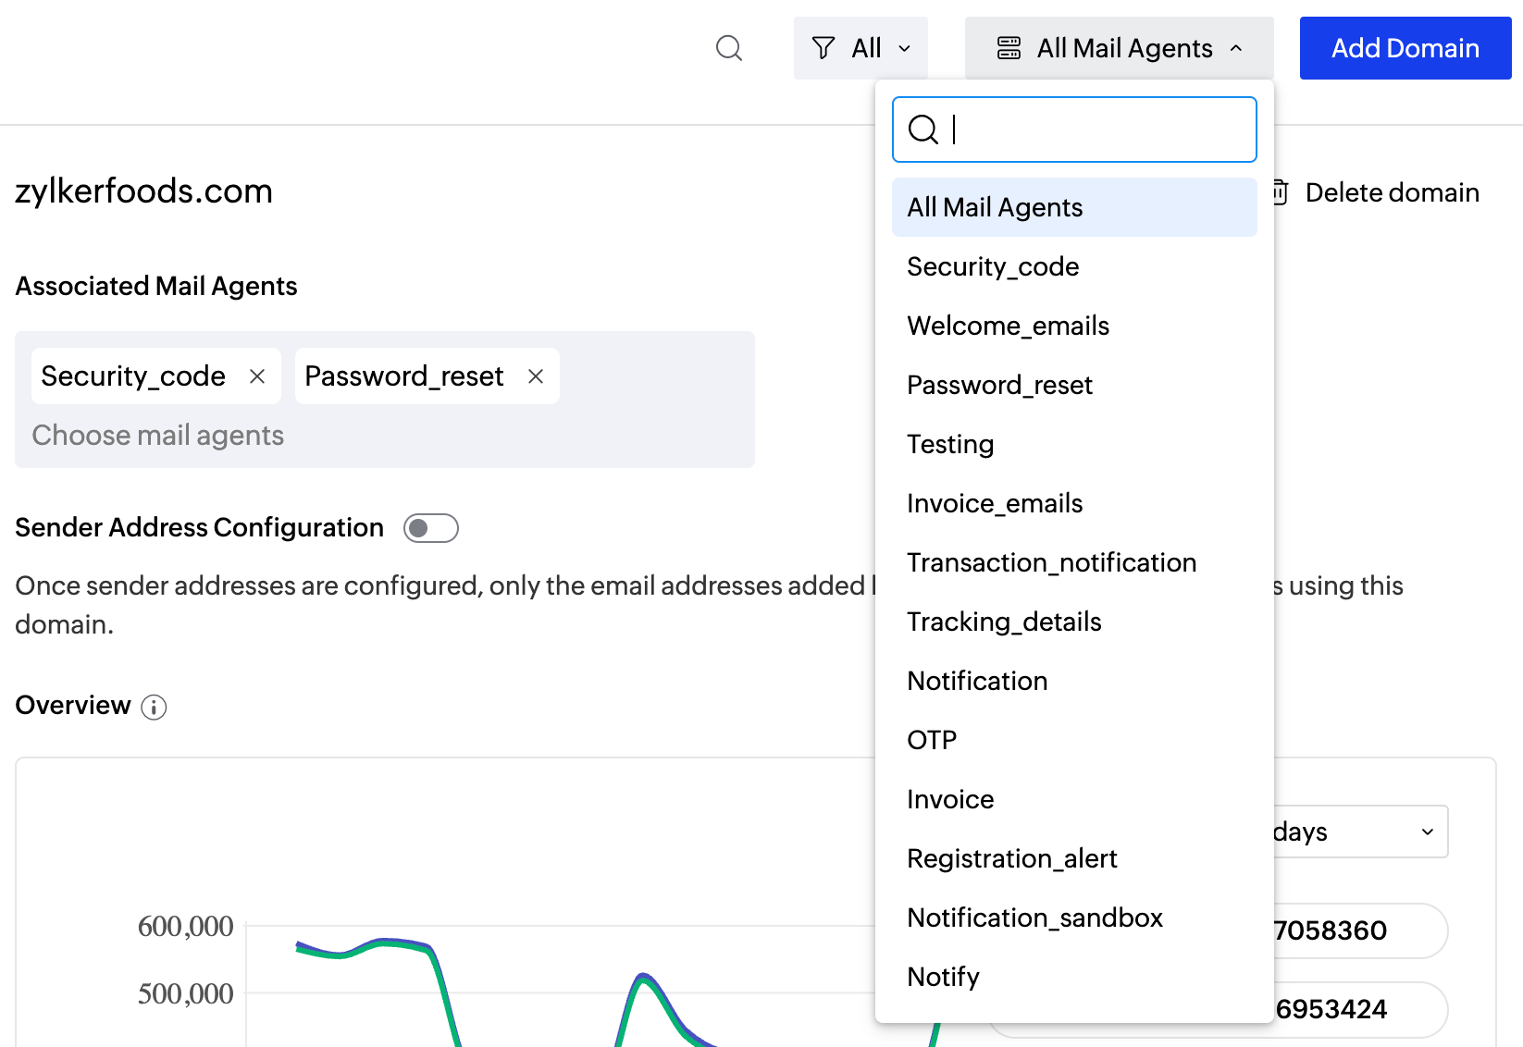Select Security_code from the mail agents list
The height and width of the screenshot is (1047, 1523).
click(x=993, y=266)
